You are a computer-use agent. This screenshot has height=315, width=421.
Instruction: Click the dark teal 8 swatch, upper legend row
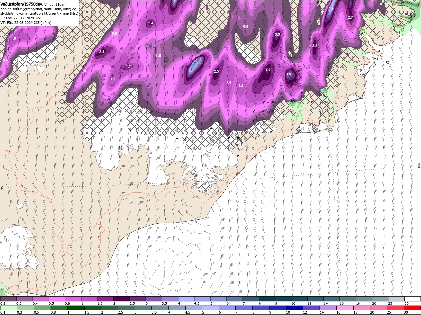click(267, 299)
